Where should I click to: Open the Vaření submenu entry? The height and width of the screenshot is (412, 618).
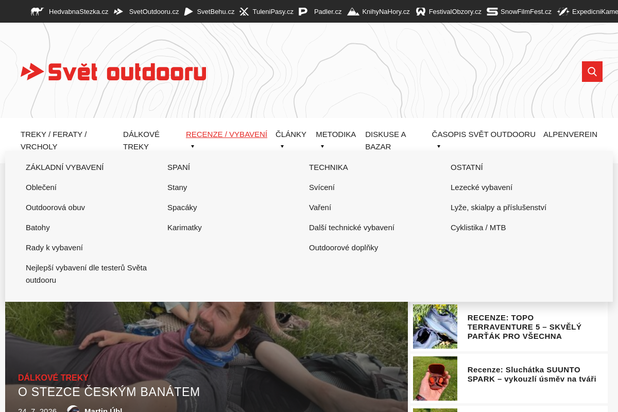(320, 207)
